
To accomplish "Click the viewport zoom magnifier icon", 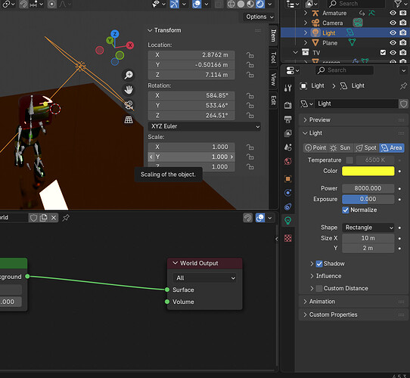I will 129,75.
